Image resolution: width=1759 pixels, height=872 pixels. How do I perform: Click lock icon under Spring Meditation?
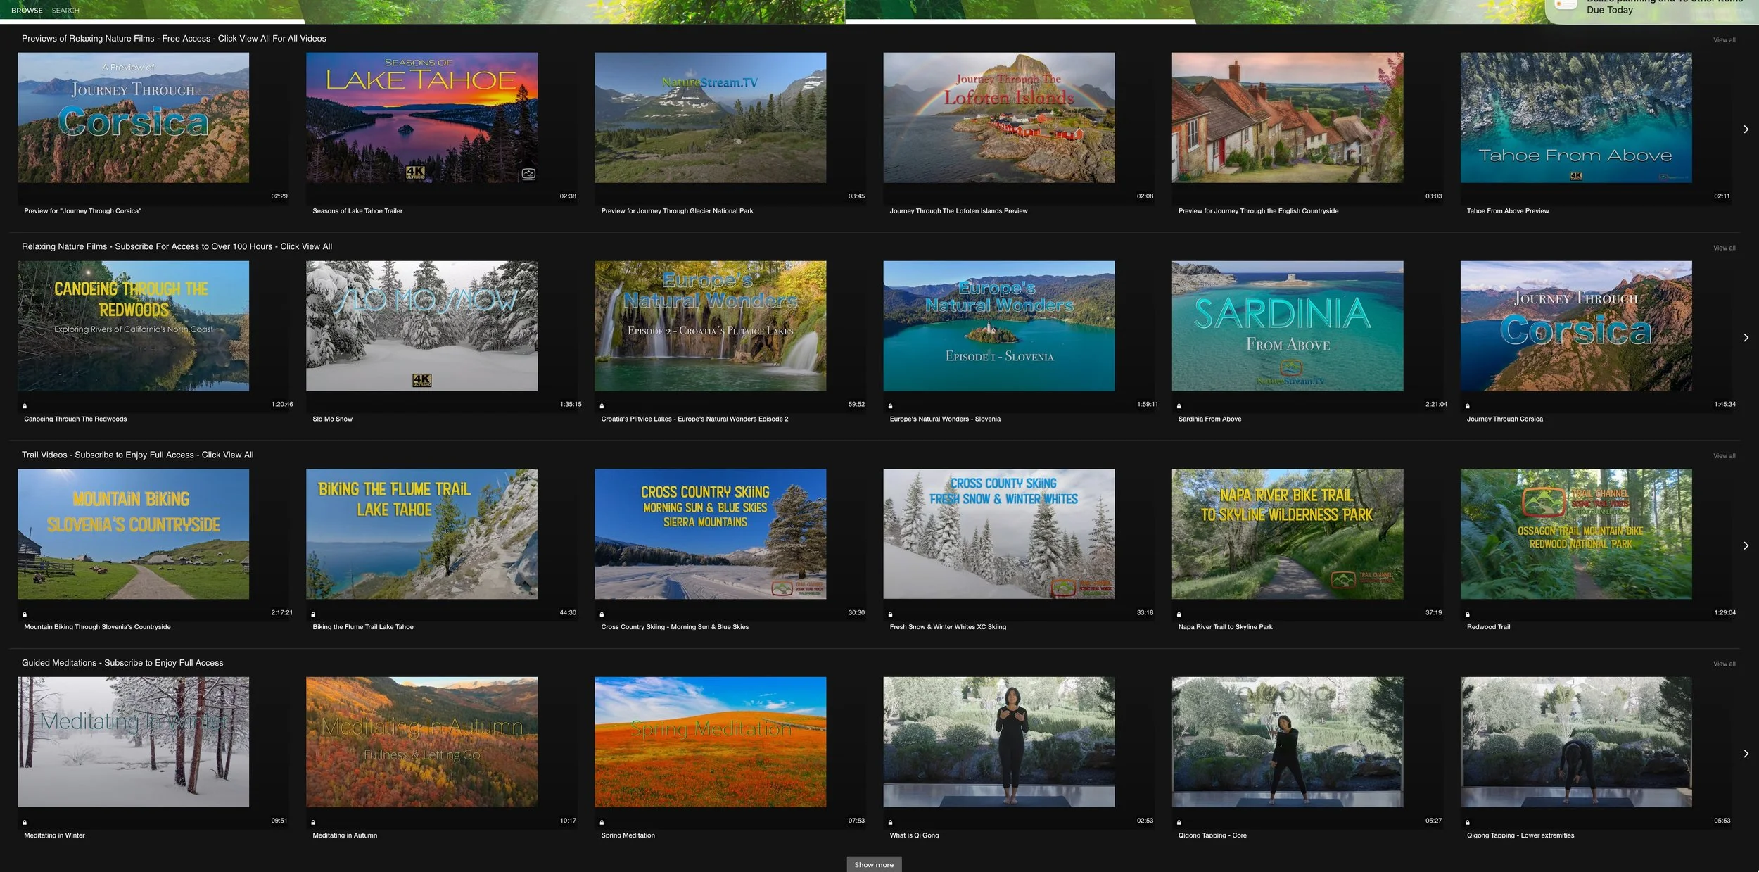point(602,822)
